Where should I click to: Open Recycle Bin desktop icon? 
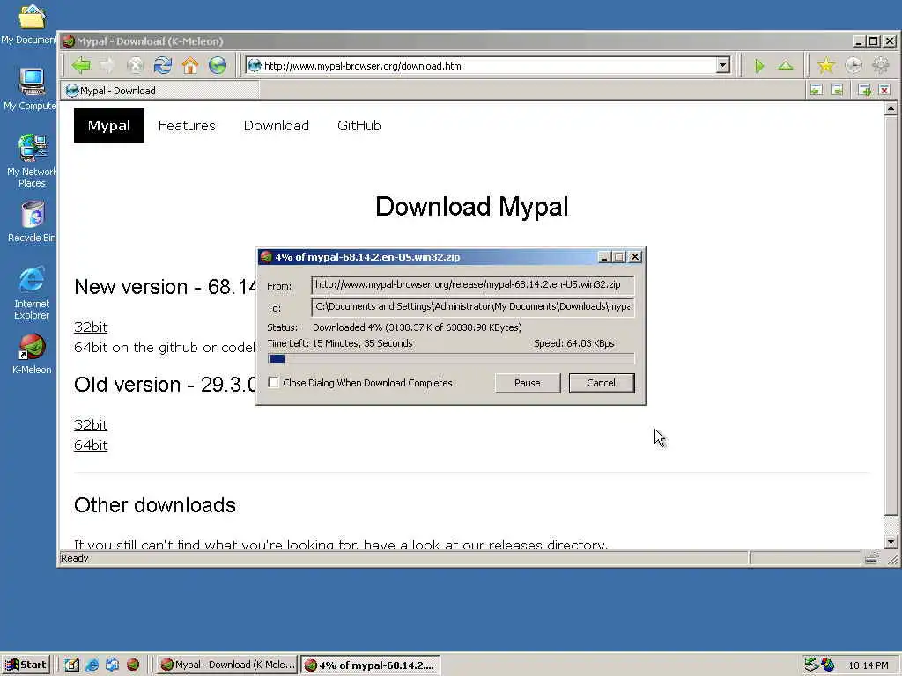click(x=32, y=222)
